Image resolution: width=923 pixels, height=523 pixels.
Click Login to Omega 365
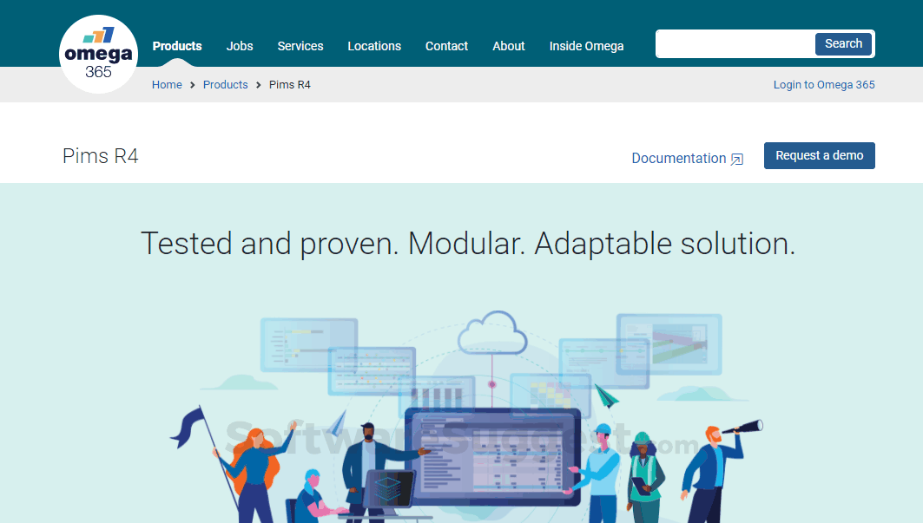[823, 84]
